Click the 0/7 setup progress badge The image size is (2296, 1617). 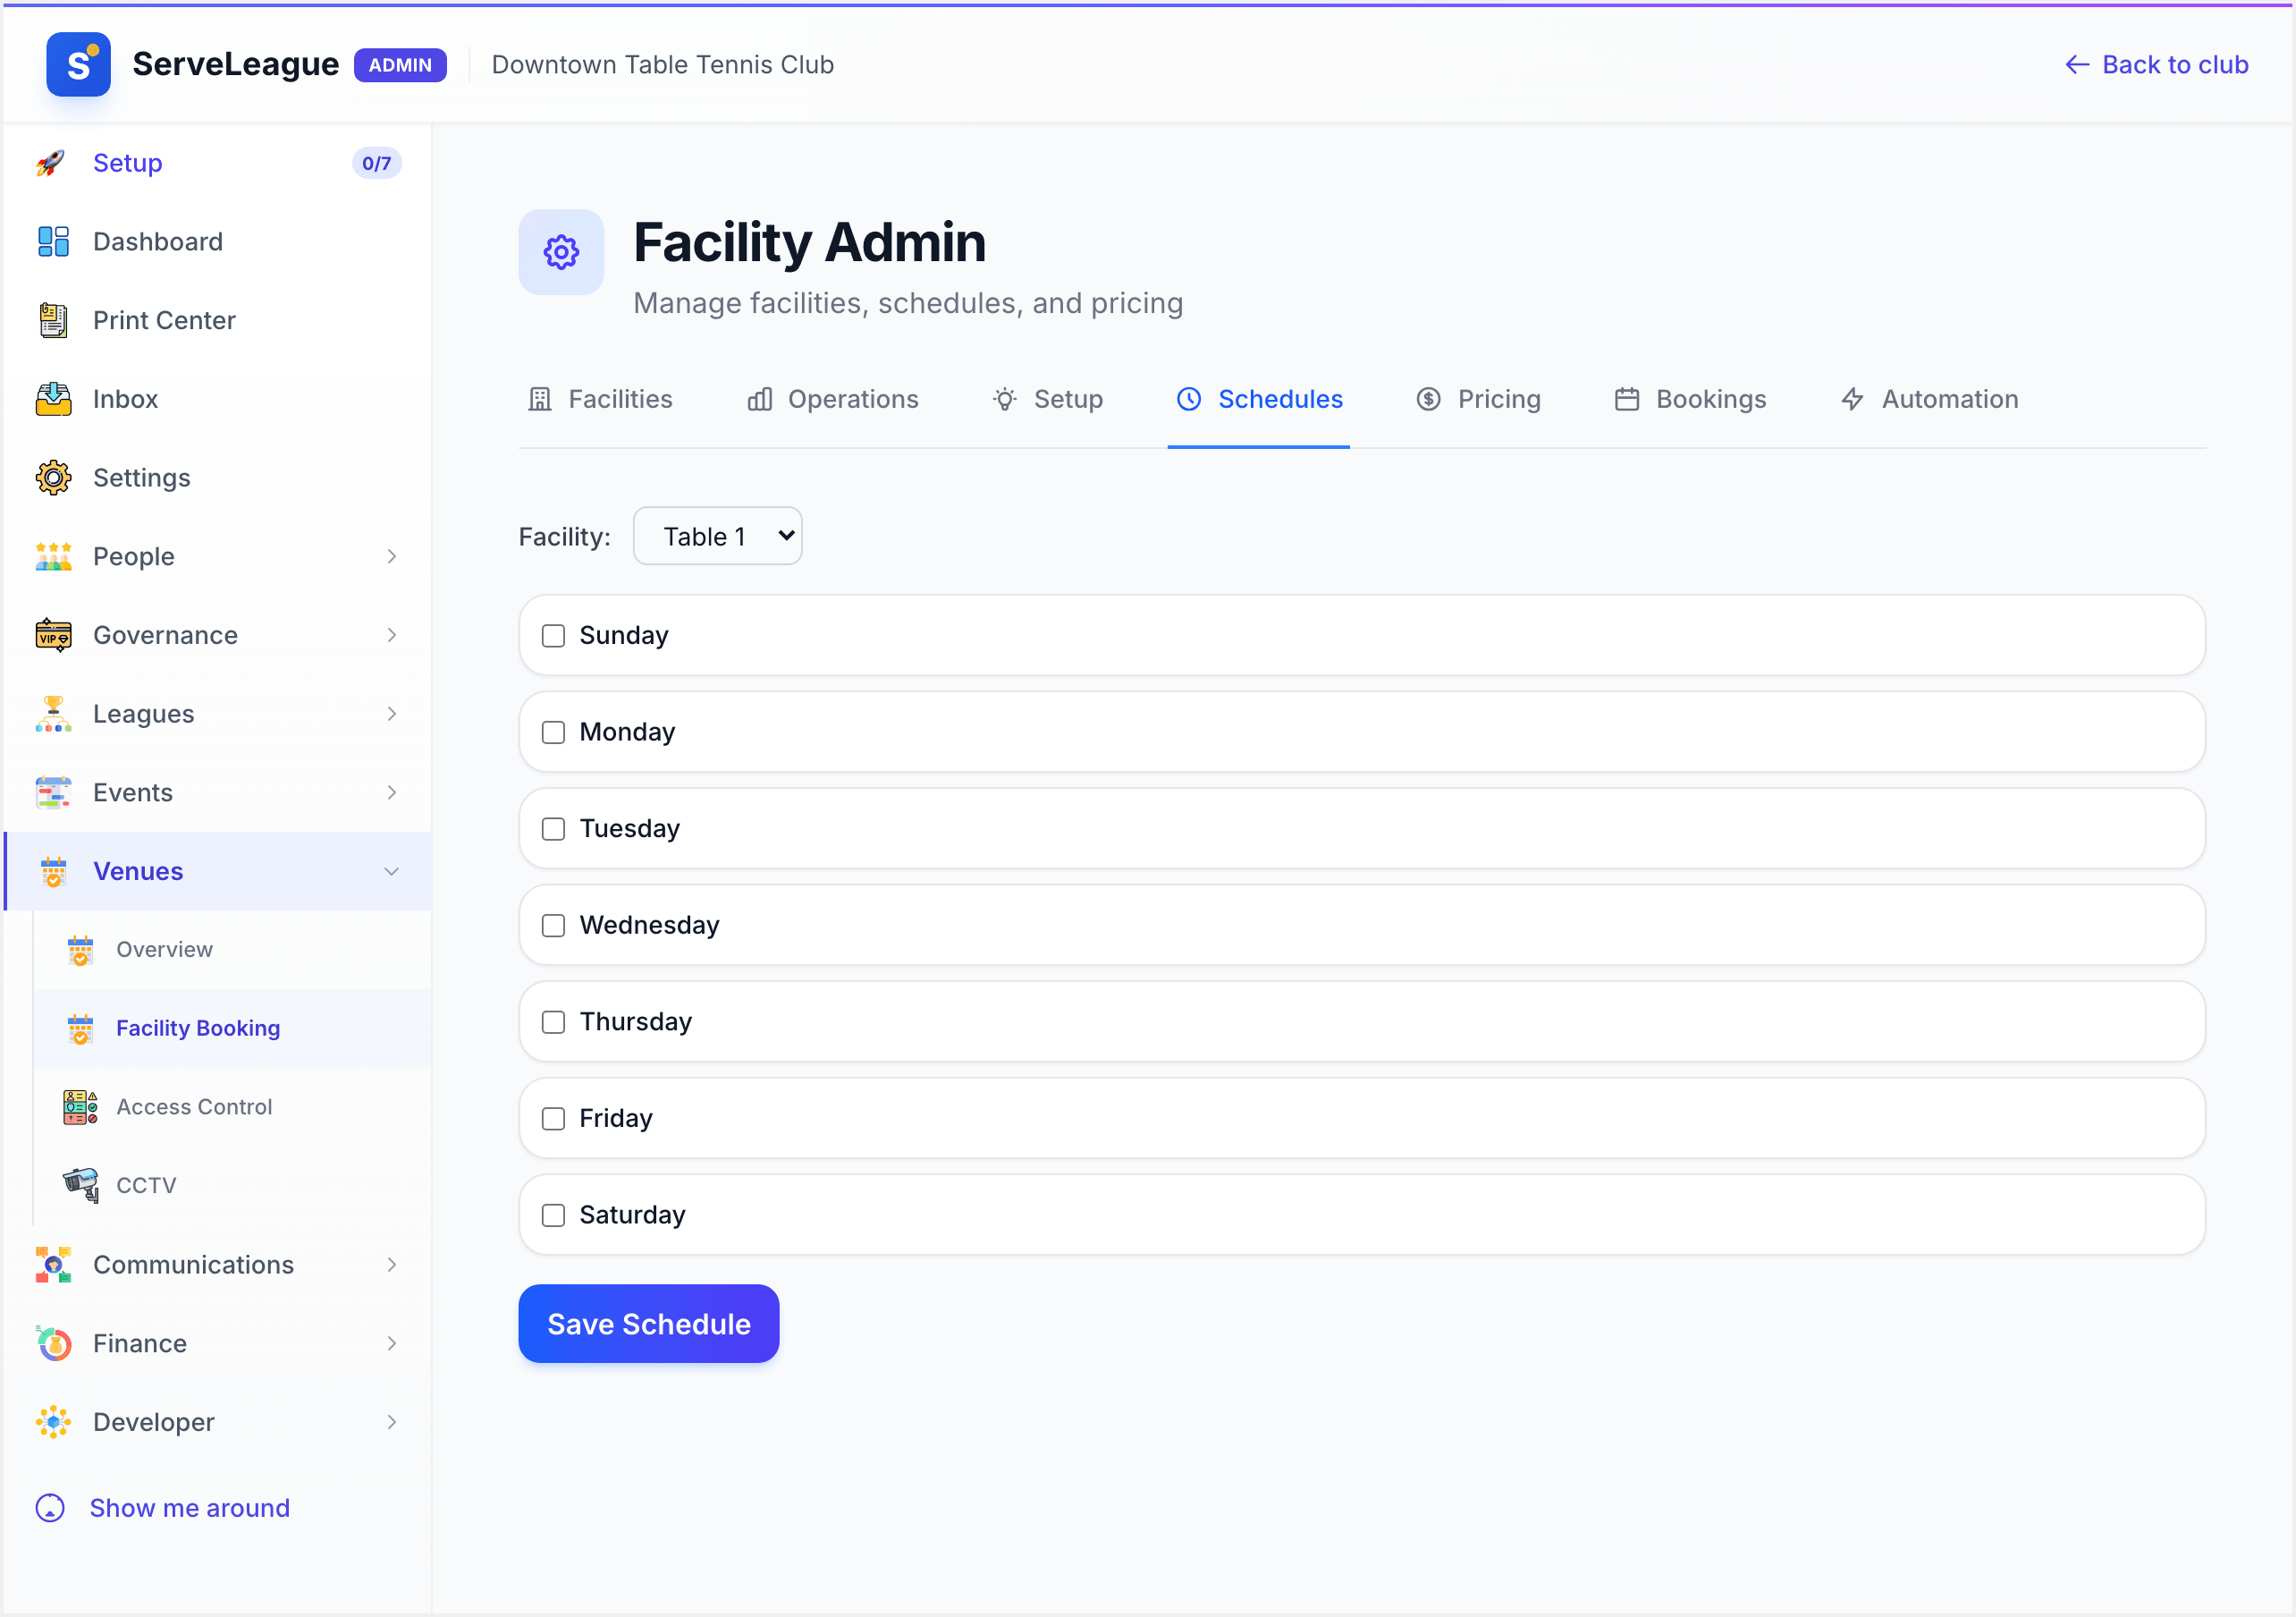[376, 163]
